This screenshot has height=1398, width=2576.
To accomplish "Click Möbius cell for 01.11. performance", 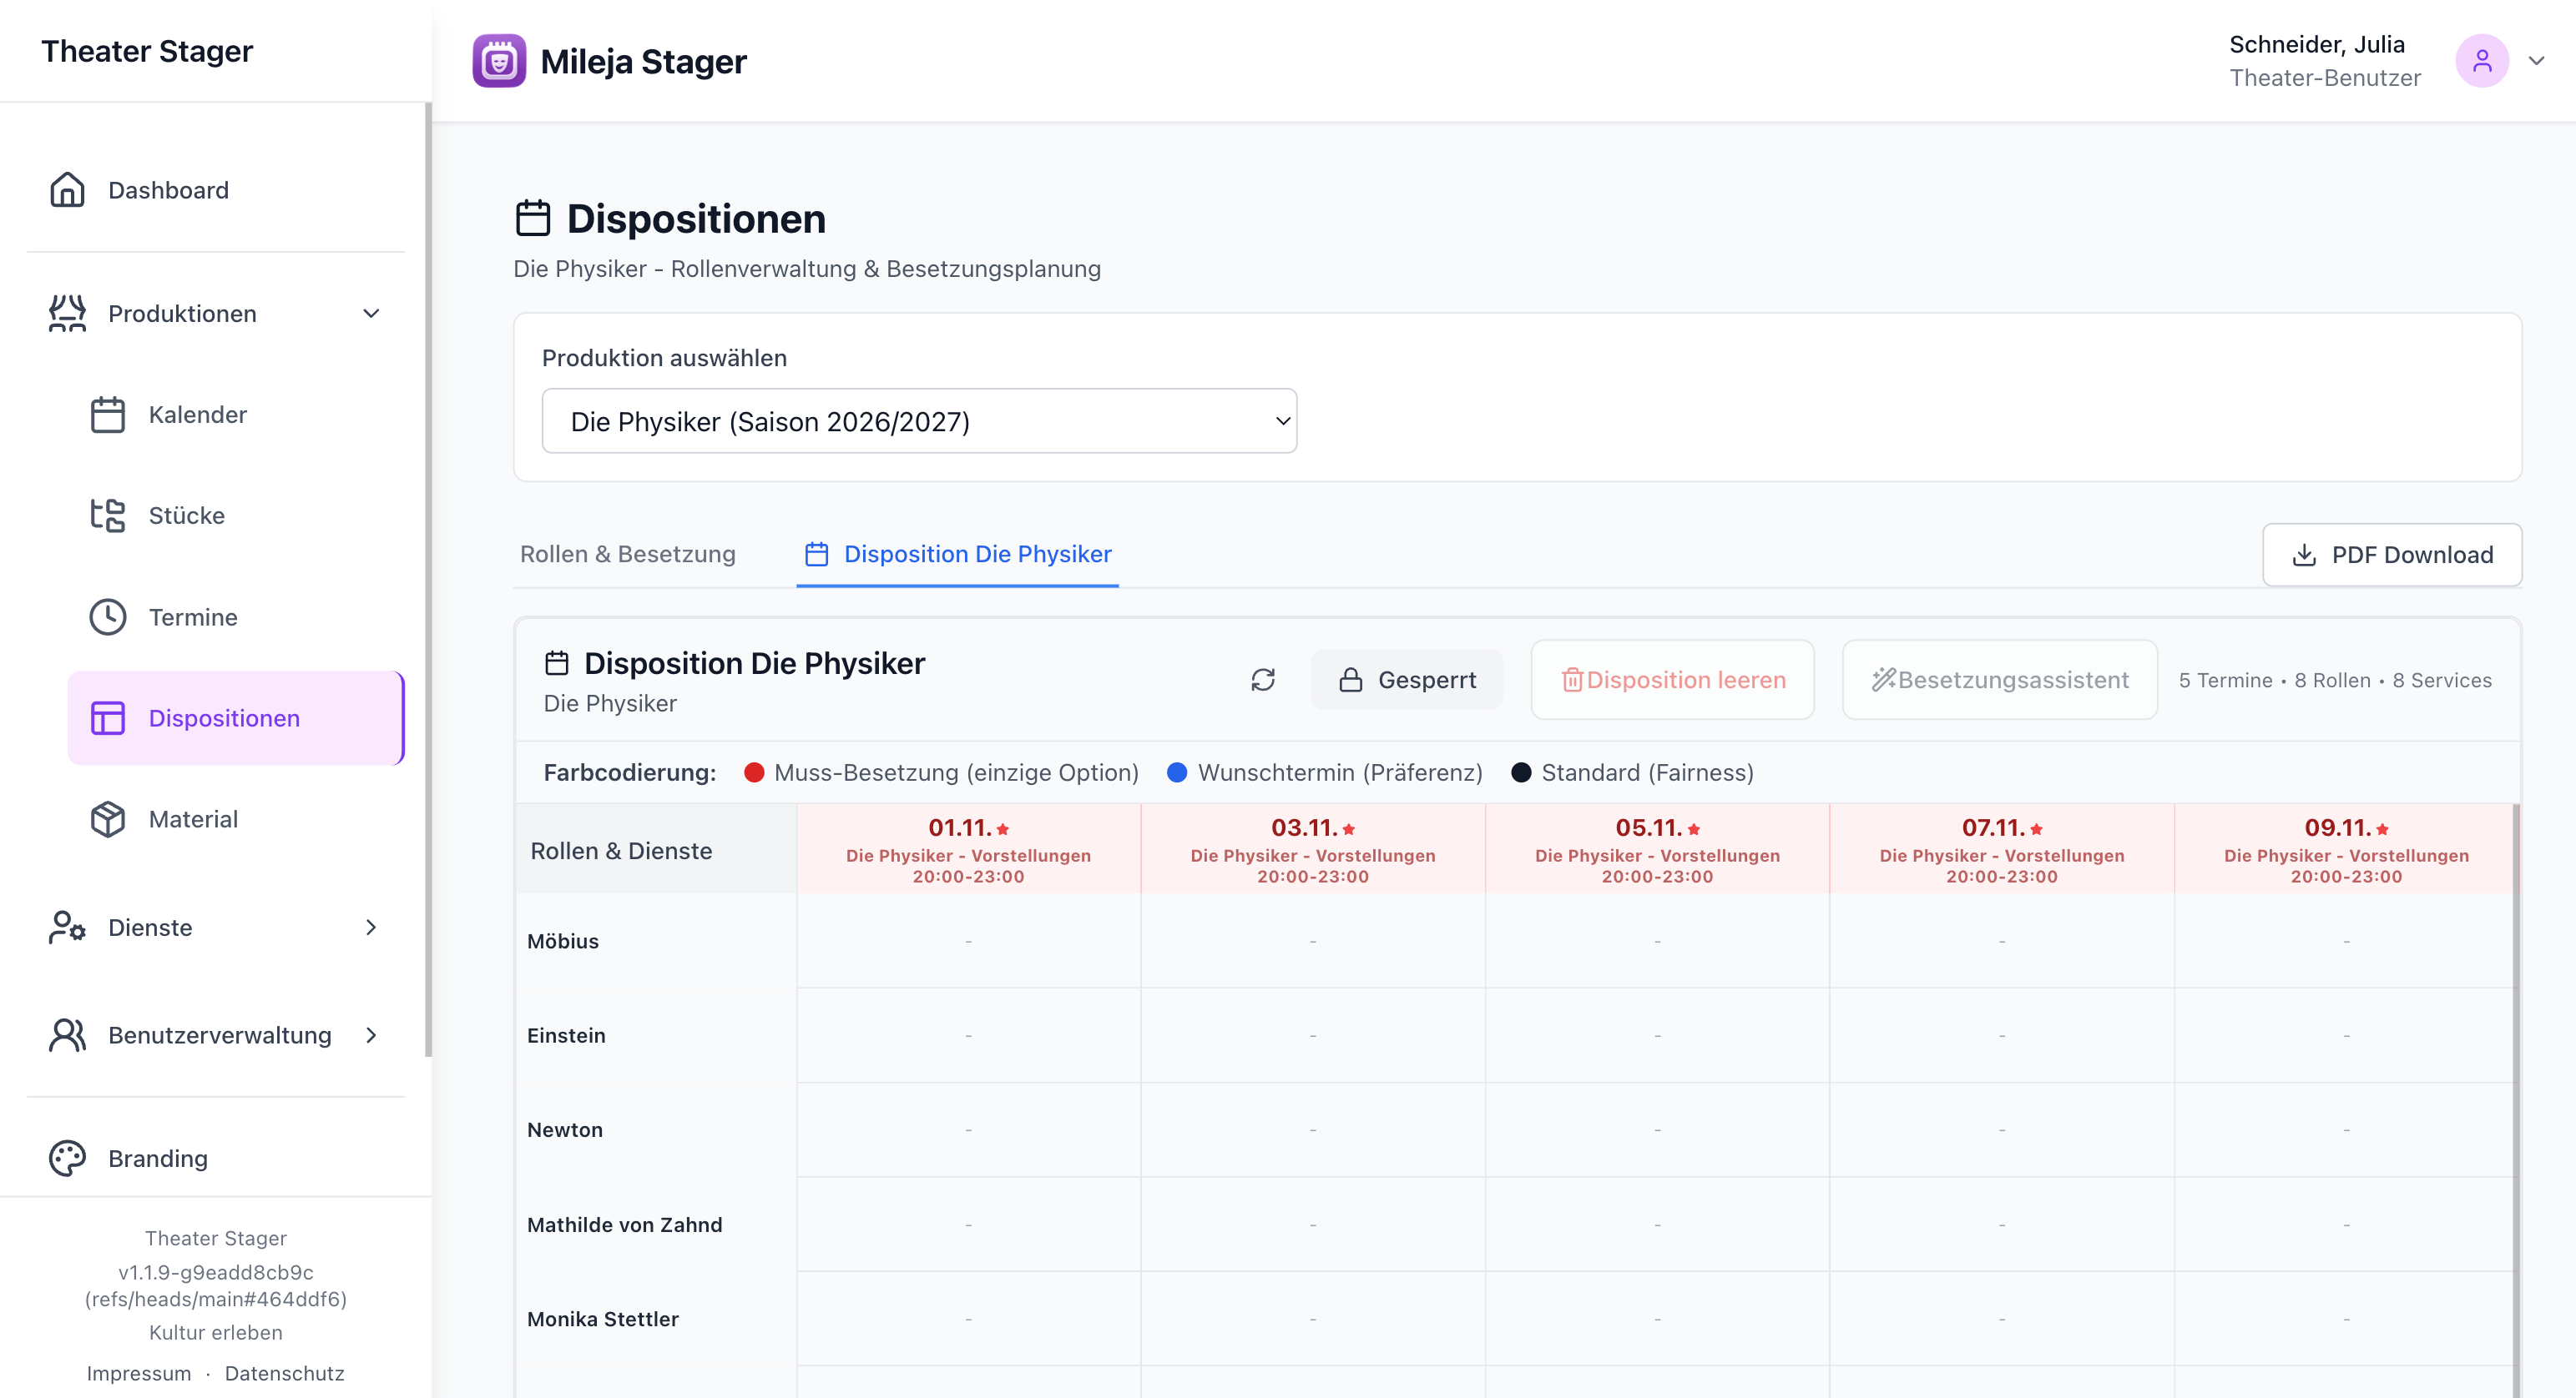I will pos(967,940).
